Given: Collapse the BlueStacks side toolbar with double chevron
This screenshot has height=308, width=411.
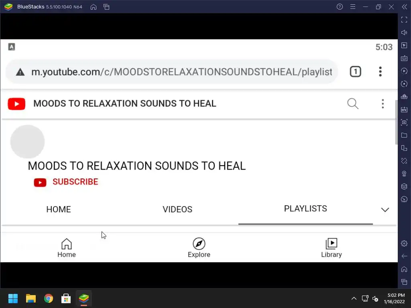Looking at the screenshot, I should tap(404, 7).
